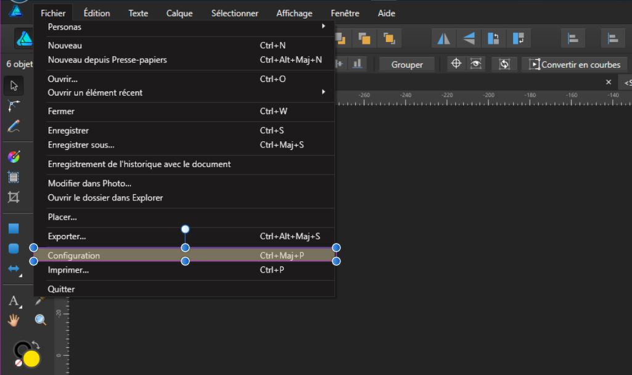Open the Texte menu
The width and height of the screenshot is (632, 375).
[x=138, y=14]
